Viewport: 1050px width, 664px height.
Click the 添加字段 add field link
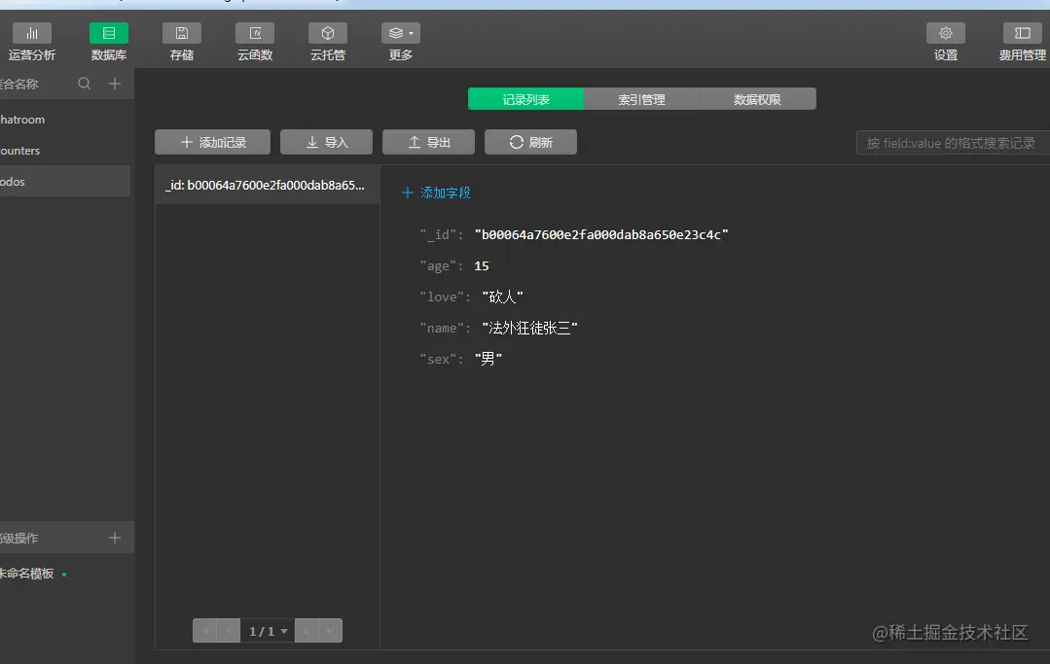(x=436, y=192)
